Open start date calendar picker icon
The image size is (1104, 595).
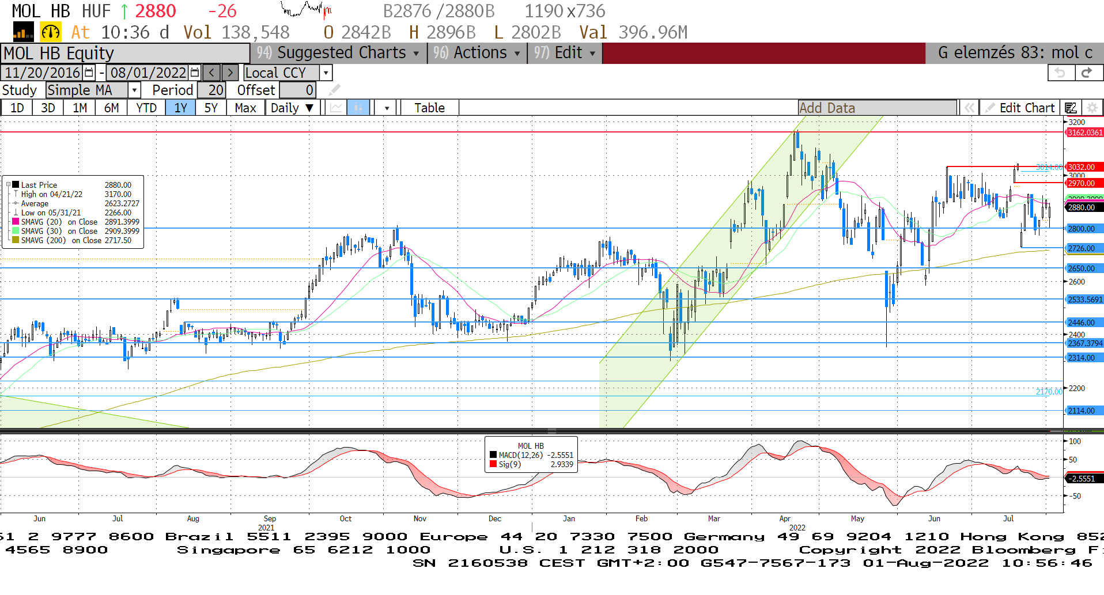pos(89,73)
